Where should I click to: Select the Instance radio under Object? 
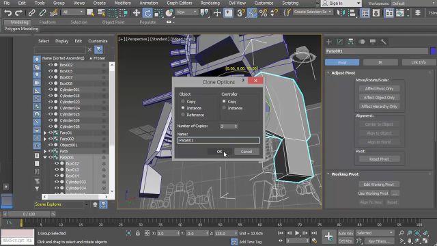(x=183, y=108)
